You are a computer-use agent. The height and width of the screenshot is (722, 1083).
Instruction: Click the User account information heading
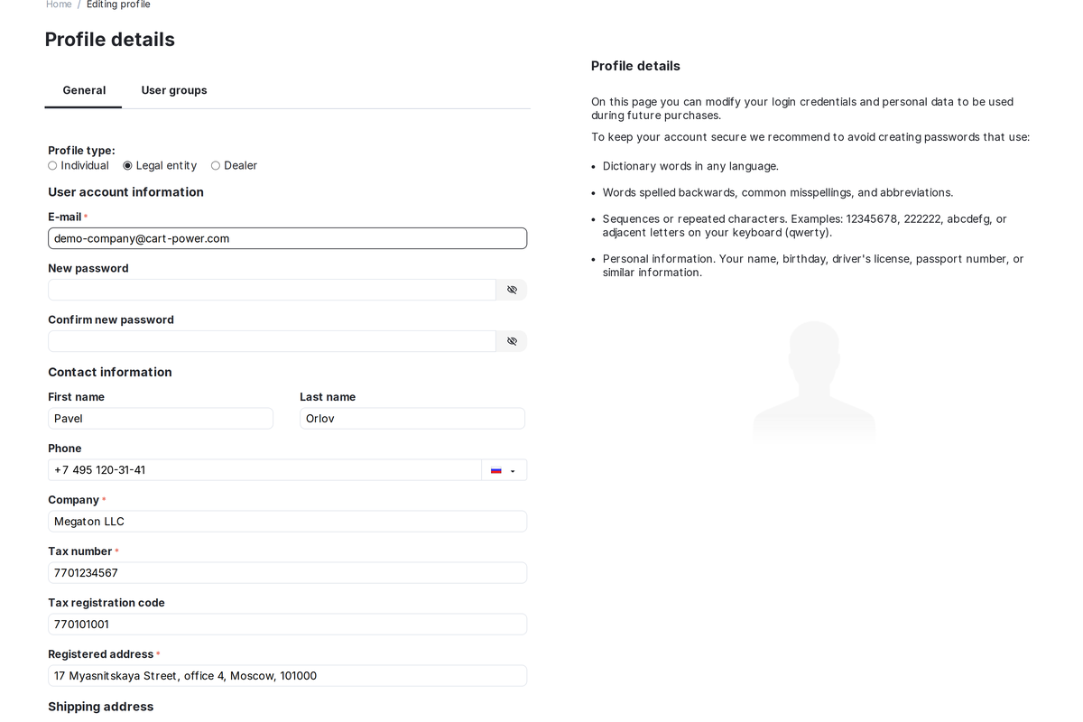coord(125,192)
